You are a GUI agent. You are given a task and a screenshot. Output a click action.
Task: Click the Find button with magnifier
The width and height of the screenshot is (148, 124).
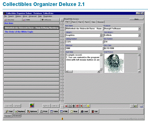pos(9,112)
